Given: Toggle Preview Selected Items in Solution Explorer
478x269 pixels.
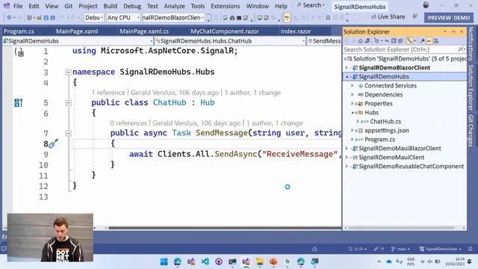Looking at the screenshot, I should (429, 41).
